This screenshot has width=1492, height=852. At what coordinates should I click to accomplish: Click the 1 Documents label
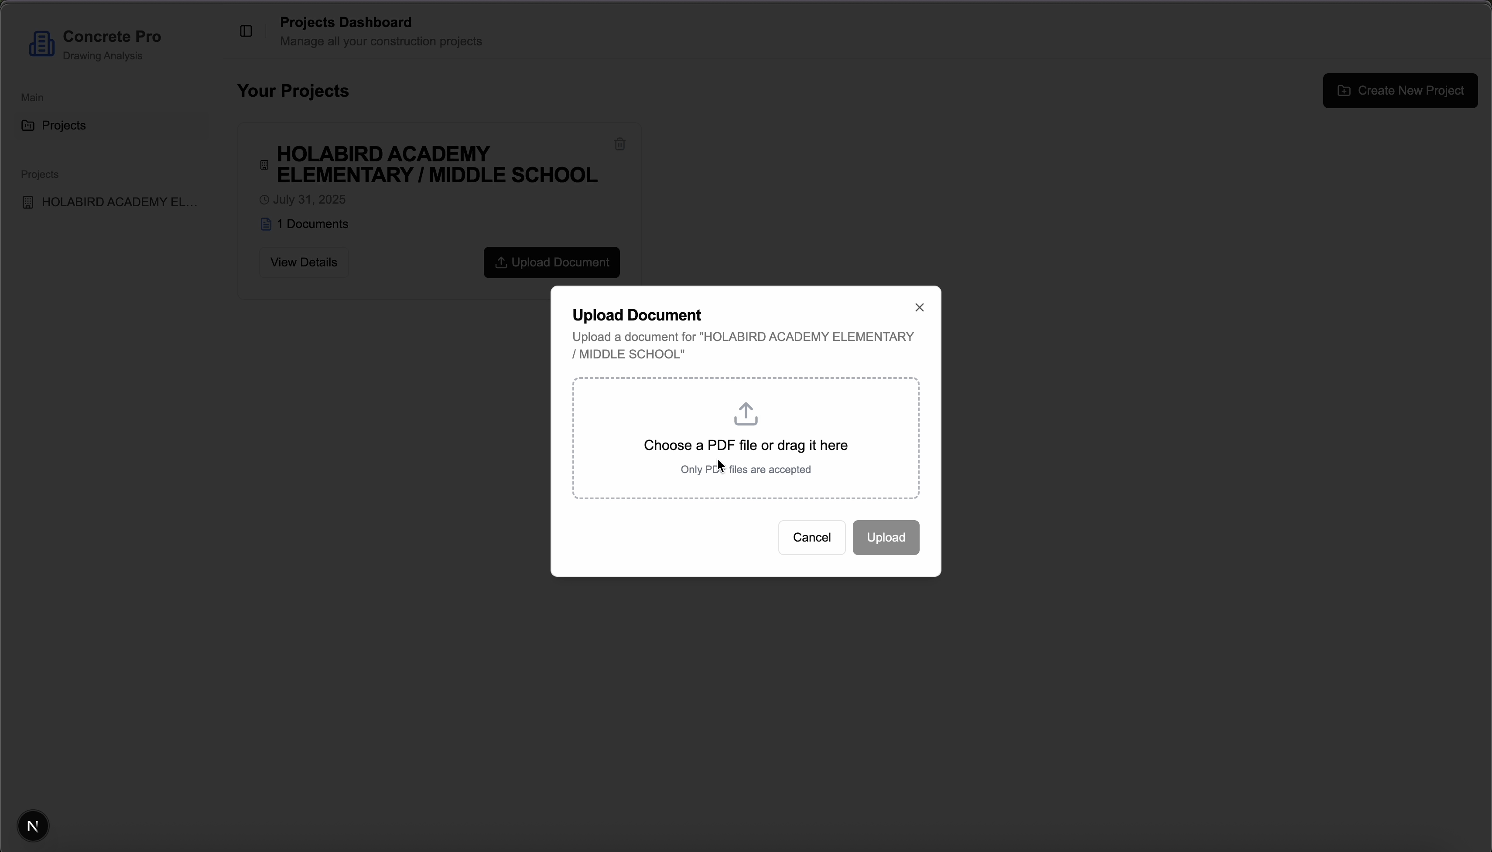point(312,224)
